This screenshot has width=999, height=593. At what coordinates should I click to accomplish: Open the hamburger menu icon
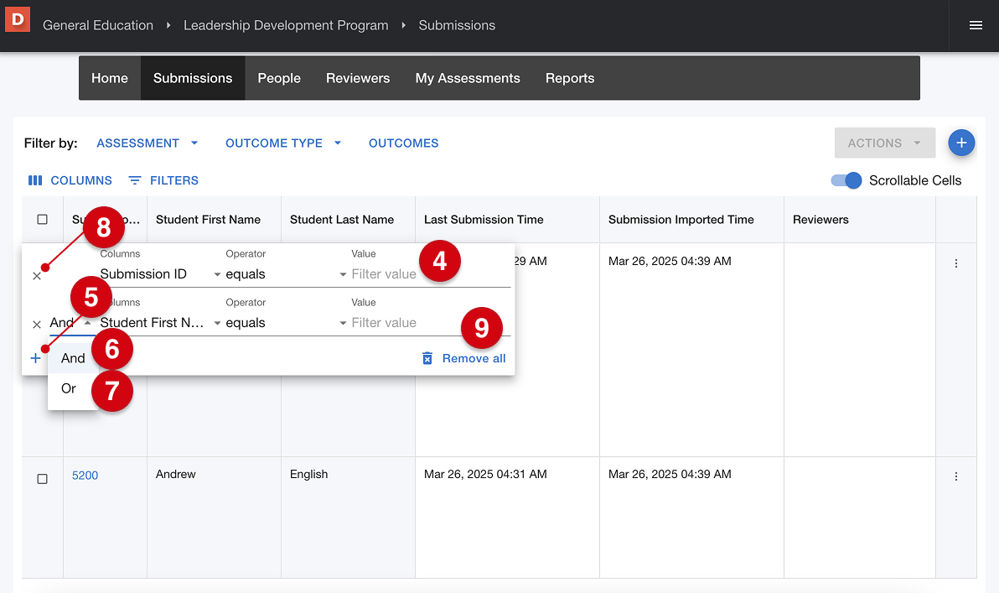[976, 25]
